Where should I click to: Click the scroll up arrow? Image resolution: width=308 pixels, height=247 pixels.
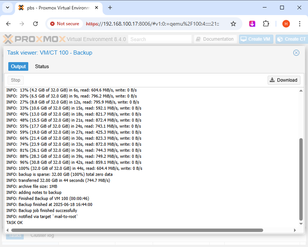pyautogui.click(x=301, y=90)
